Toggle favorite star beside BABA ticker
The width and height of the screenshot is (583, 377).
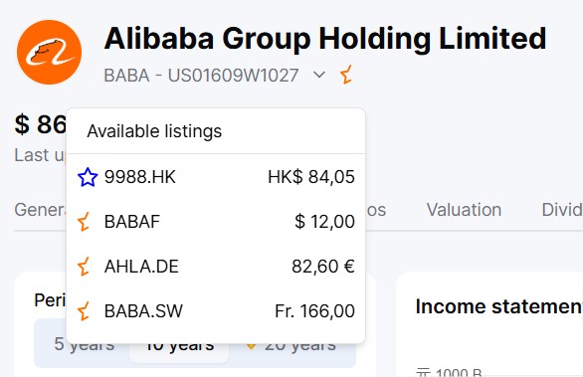pos(346,75)
